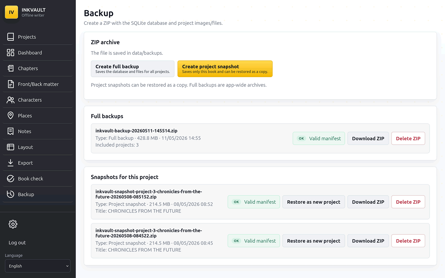
Task: Click the Characters people icon
Action: pos(11,100)
